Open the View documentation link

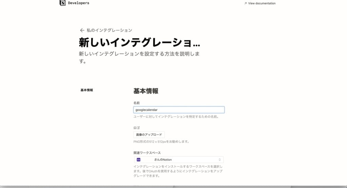(x=262, y=3)
